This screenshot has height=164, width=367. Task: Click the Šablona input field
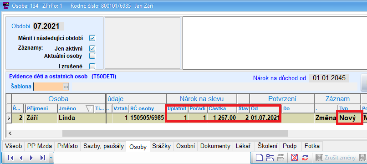48,87
